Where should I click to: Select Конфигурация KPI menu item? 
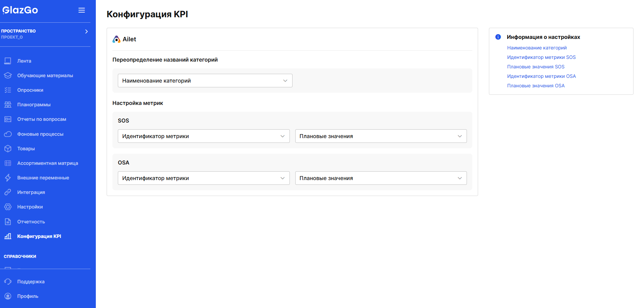coord(39,236)
